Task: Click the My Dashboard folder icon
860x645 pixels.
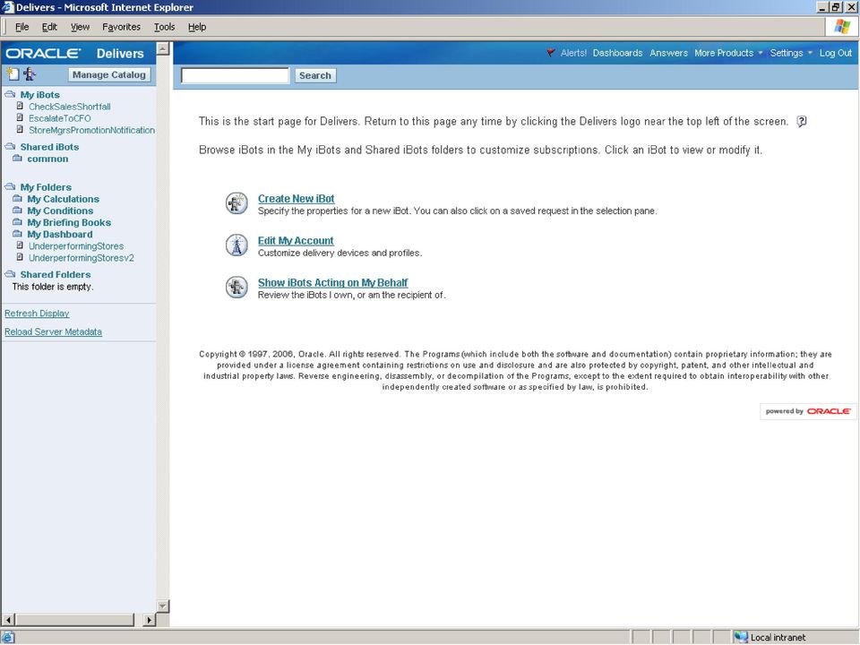Action: [18, 234]
